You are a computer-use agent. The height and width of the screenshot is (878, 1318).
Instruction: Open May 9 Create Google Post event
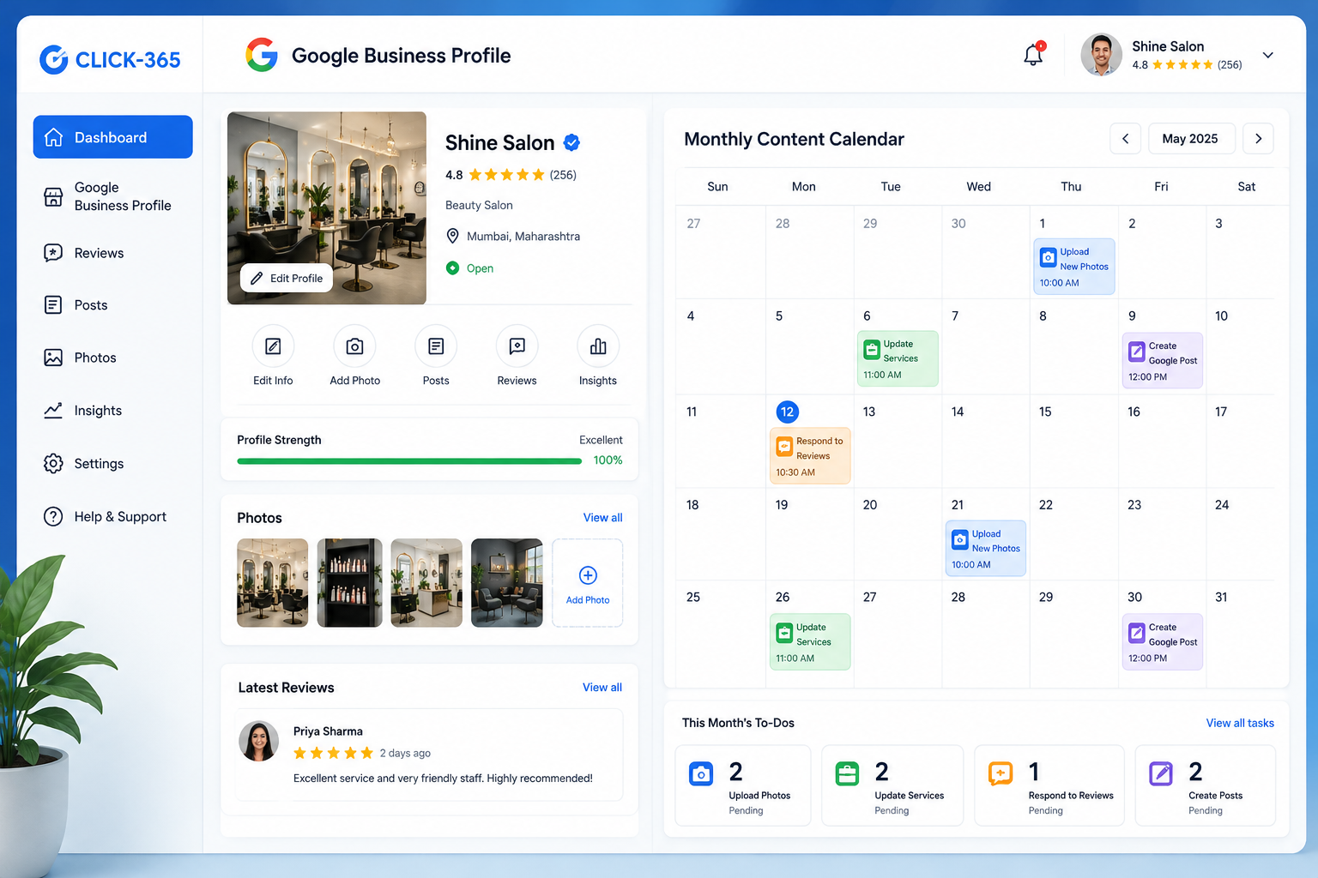tap(1163, 361)
